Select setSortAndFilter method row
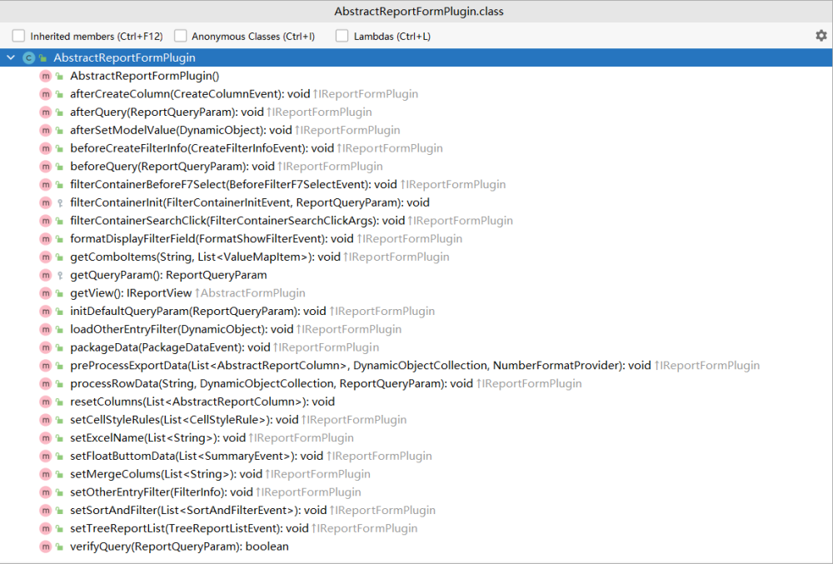 pos(416,511)
